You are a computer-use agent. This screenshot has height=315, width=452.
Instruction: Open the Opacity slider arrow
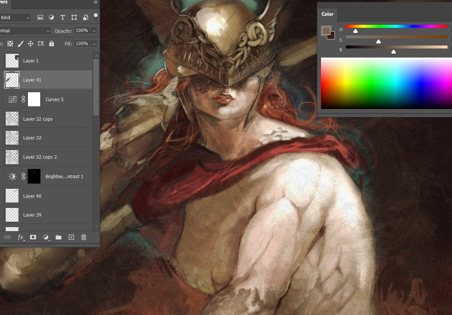[x=94, y=31]
